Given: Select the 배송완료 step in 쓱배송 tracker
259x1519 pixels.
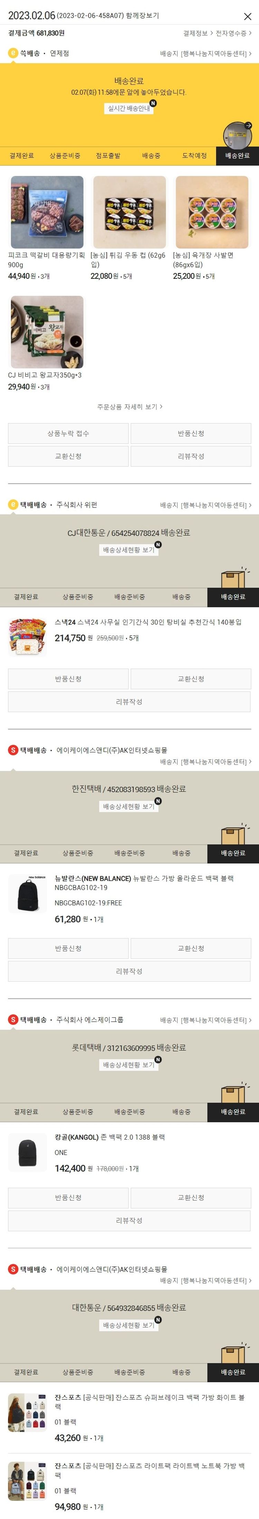Looking at the screenshot, I should [237, 156].
